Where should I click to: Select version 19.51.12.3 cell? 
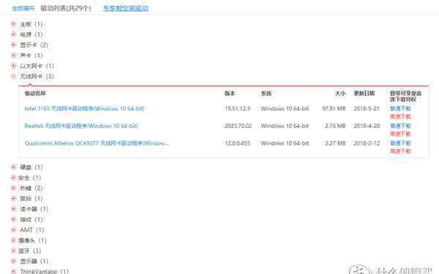[x=238, y=108]
